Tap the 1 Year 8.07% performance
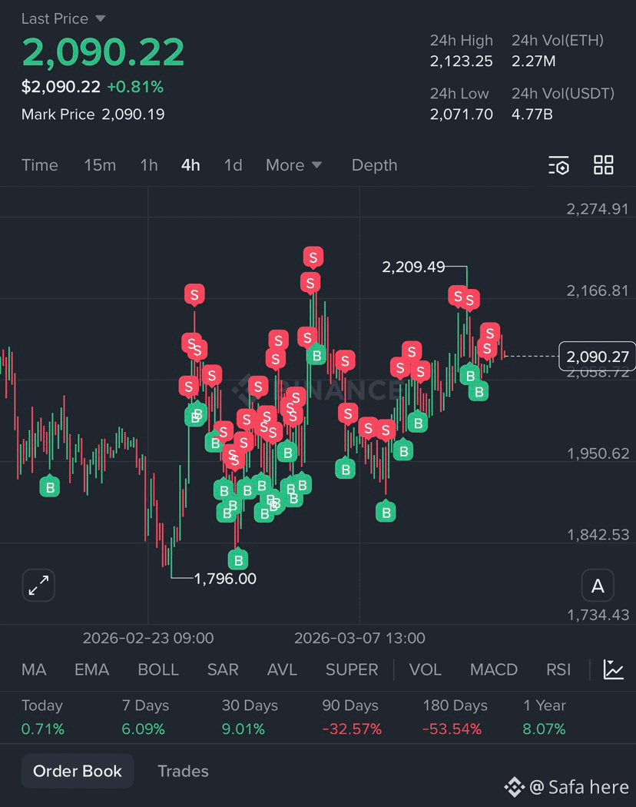 pos(544,729)
